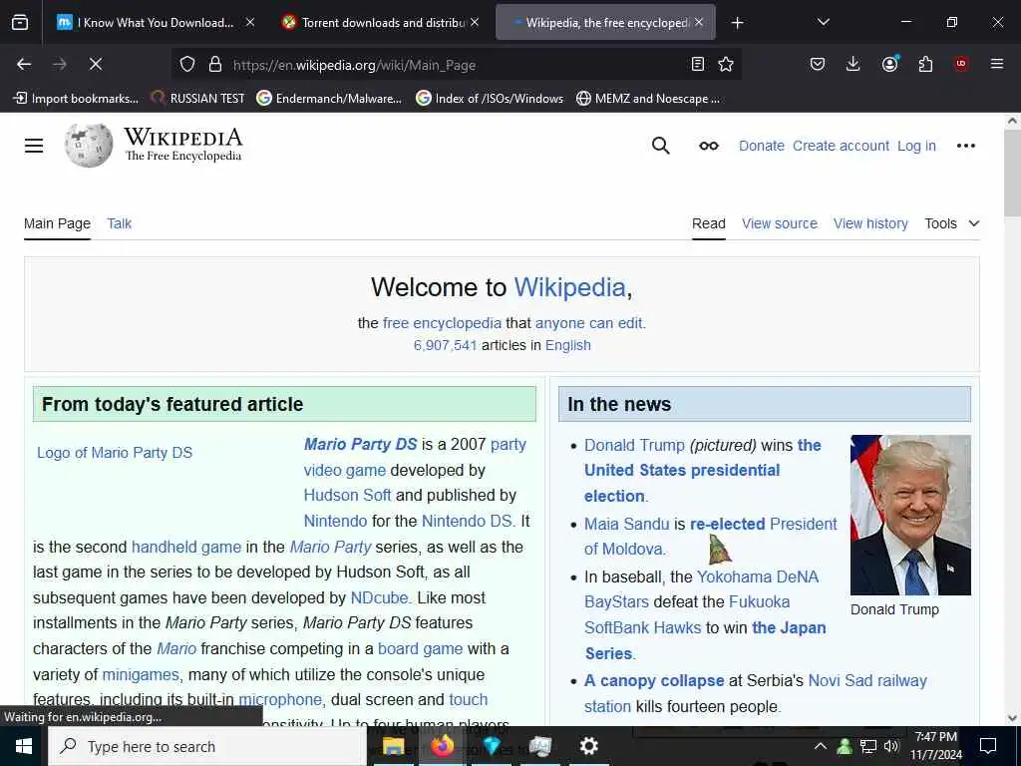Open View source tab
Viewport: 1021px width, 766px height.
(780, 223)
